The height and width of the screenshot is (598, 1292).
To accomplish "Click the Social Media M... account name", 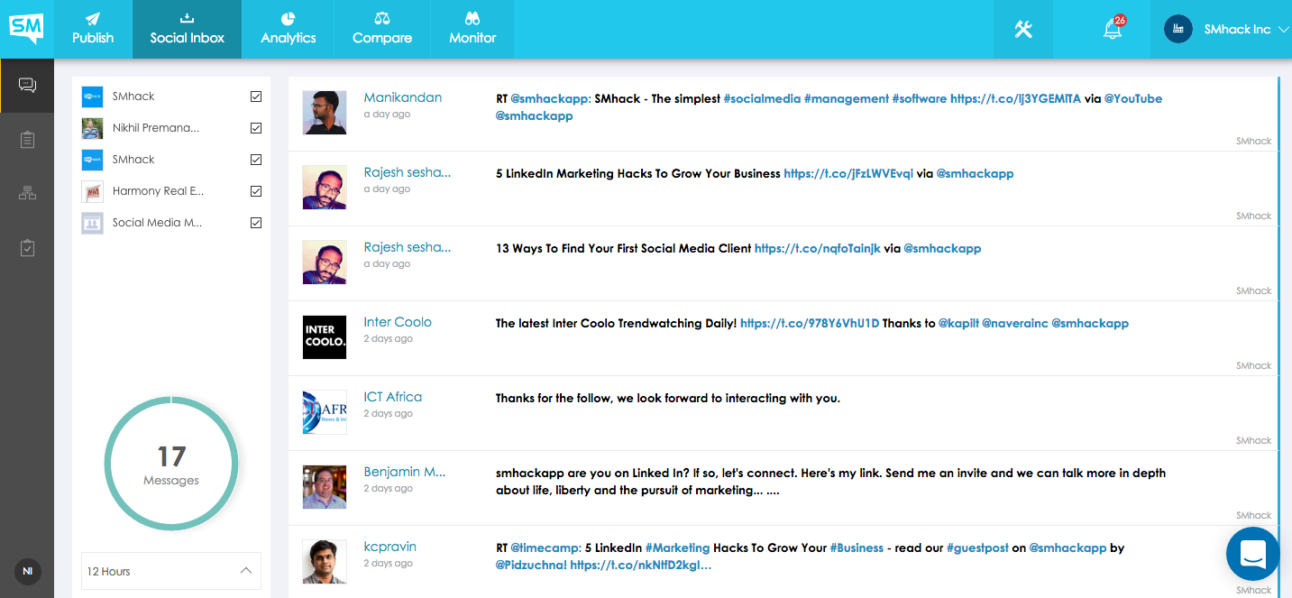I will [157, 223].
